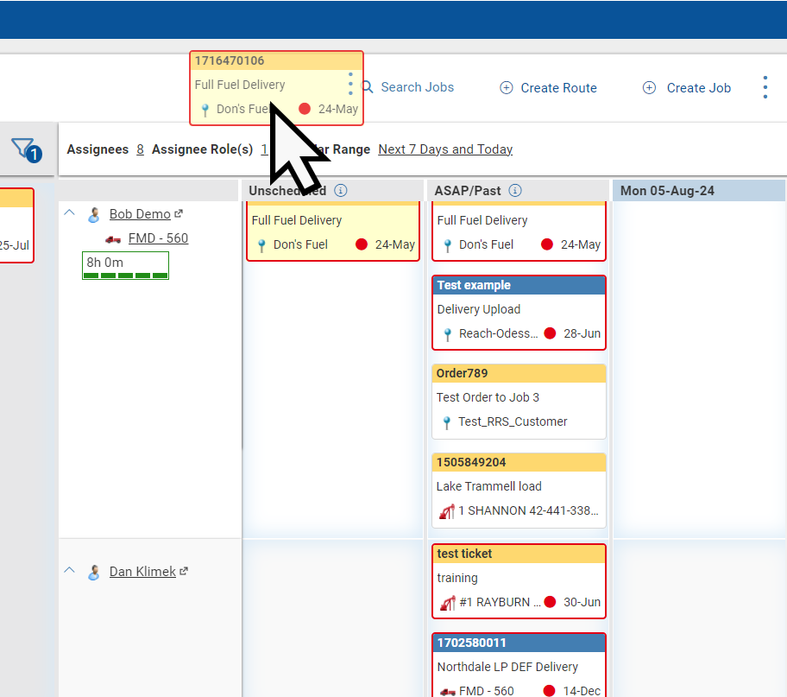The image size is (787, 697).
Task: Click Full Fuel Delivery text in Unscheduled column
Action: tap(297, 220)
